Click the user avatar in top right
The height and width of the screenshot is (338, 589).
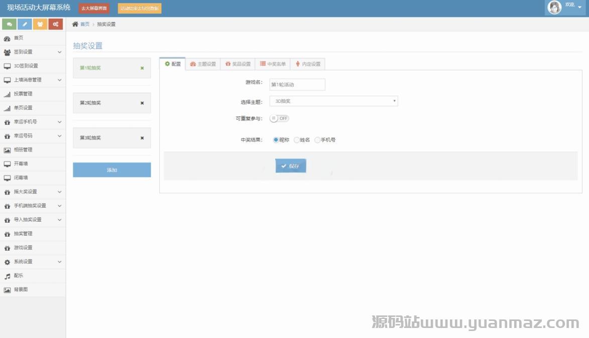pyautogui.click(x=554, y=7)
